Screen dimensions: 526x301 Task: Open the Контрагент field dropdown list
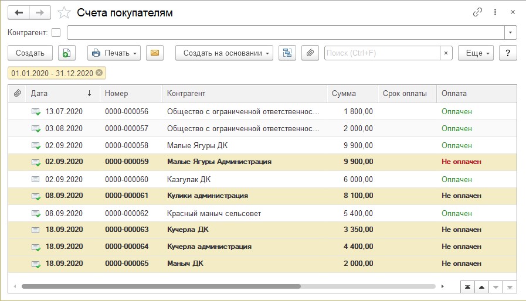tap(511, 32)
